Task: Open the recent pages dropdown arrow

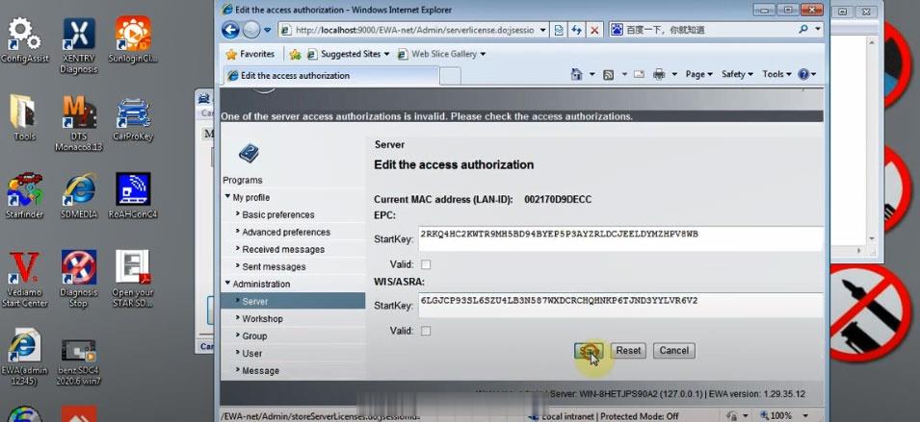Action: pyautogui.click(x=268, y=30)
